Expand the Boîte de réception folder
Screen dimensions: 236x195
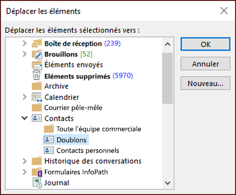pyautogui.click(x=25, y=43)
